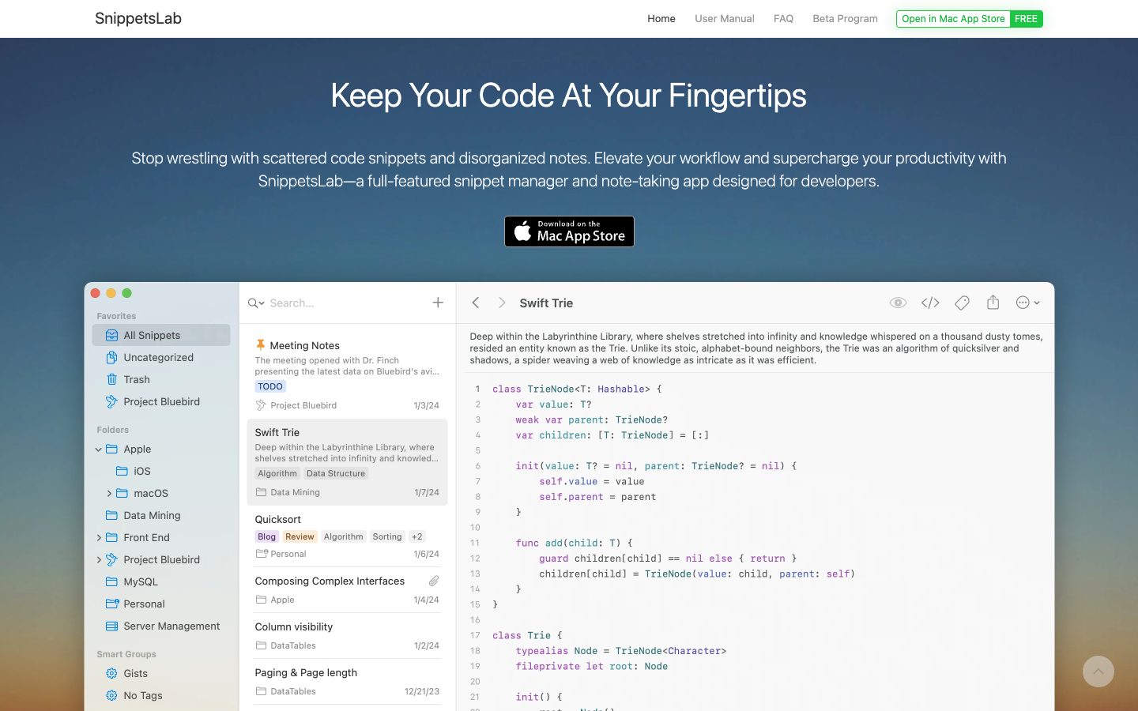Image resolution: width=1138 pixels, height=711 pixels.
Task: Go forward with the right chevron
Action: pos(502,303)
